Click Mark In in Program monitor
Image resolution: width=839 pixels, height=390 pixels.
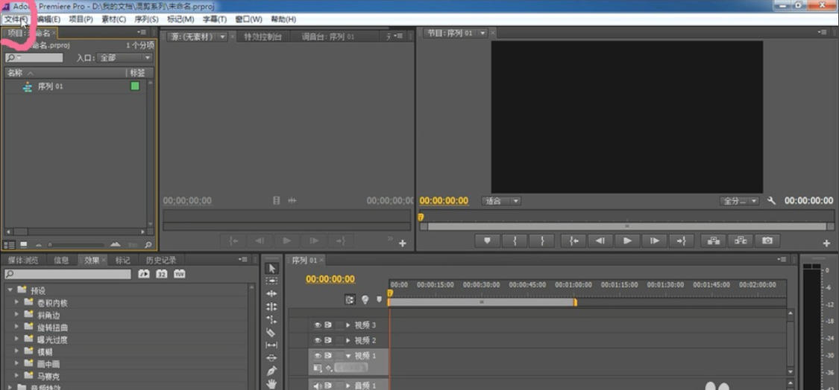pos(515,240)
